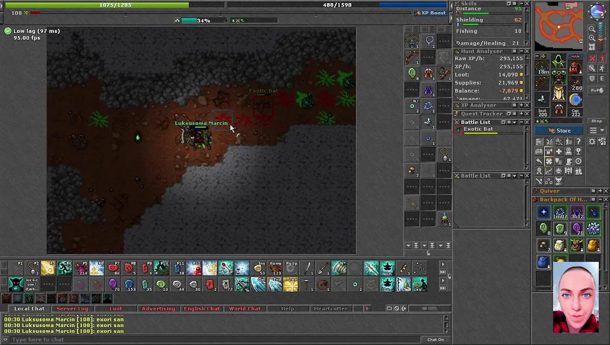Switch to the Loot chat tab
The height and width of the screenshot is (345, 610).
[116, 309]
